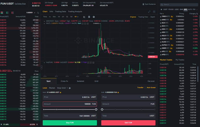Click the sell amount slider start handle

(x=102, y=109)
